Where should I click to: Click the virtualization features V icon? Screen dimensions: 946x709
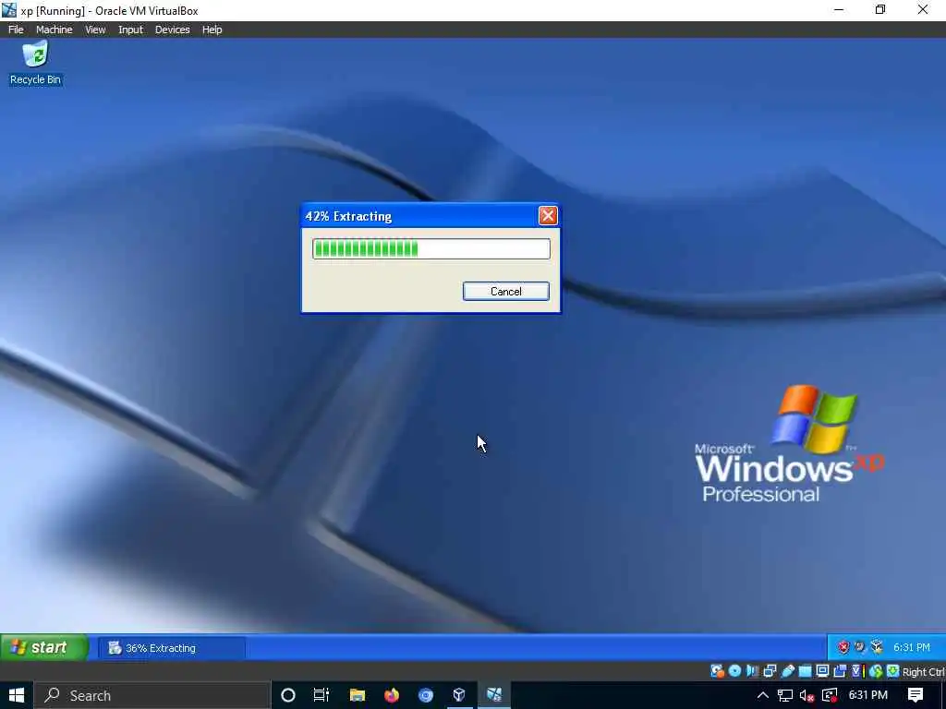857,671
